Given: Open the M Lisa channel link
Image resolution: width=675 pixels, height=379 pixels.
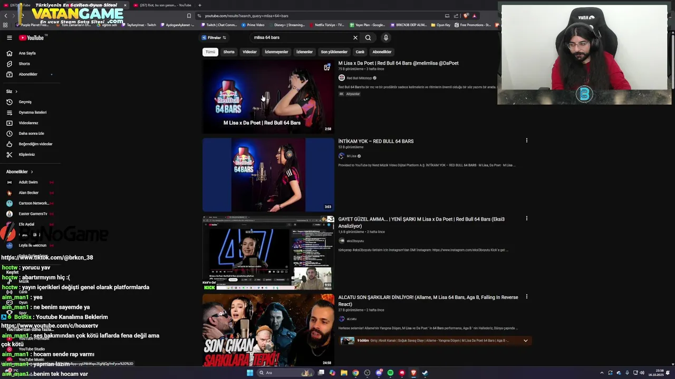Looking at the screenshot, I should (351, 156).
